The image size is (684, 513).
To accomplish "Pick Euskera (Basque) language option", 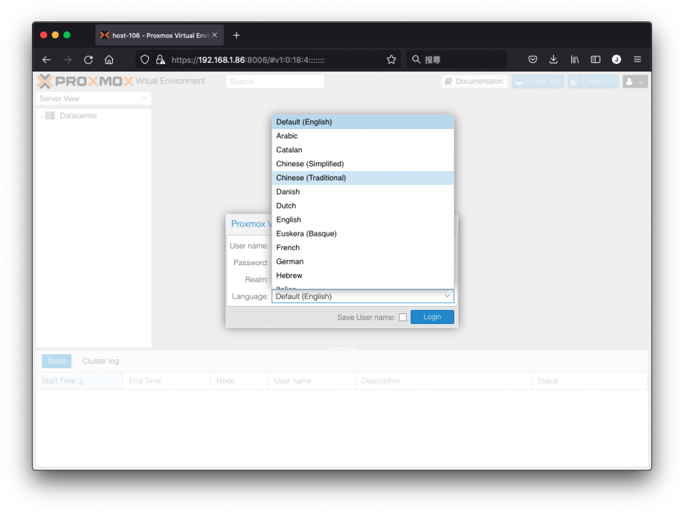I will 363,234.
